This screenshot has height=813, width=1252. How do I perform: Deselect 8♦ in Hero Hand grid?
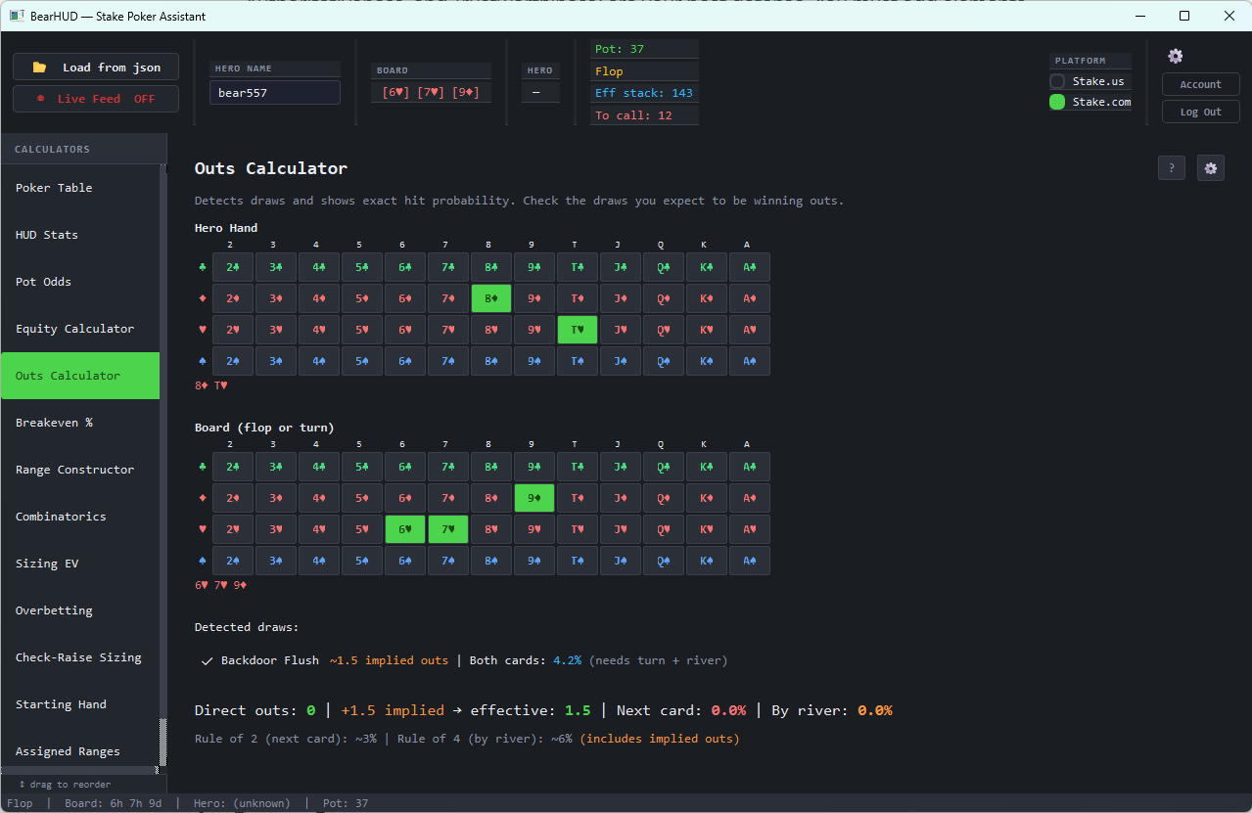pos(490,298)
